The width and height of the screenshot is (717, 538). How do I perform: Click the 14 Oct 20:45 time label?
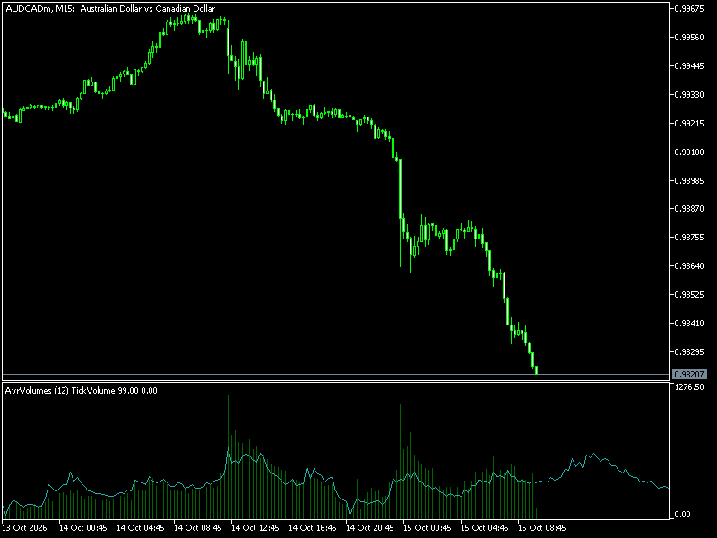point(370,528)
